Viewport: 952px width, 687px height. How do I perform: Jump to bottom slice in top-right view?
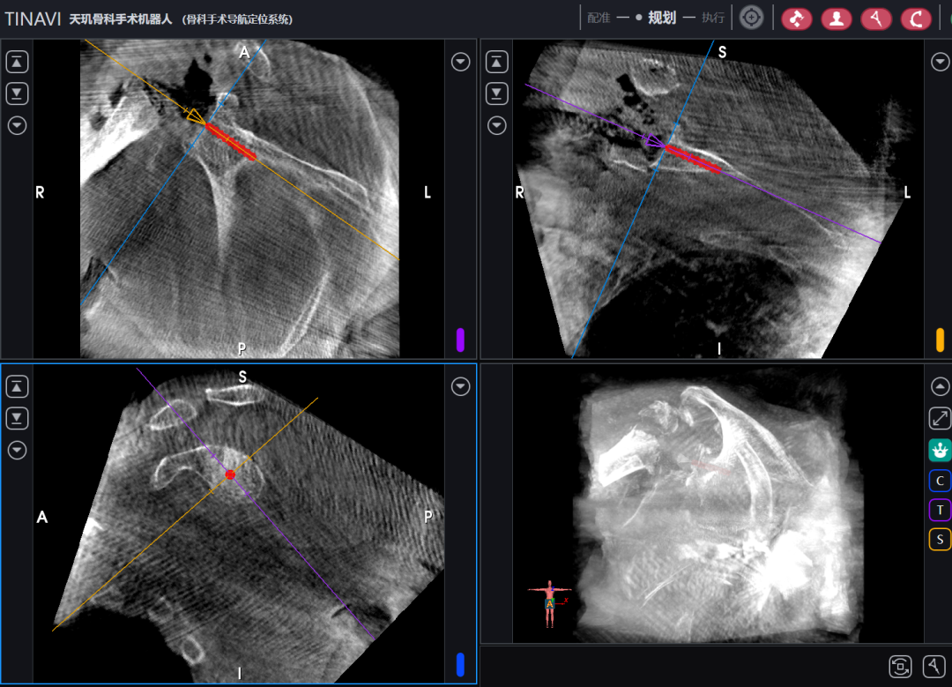pyautogui.click(x=497, y=93)
